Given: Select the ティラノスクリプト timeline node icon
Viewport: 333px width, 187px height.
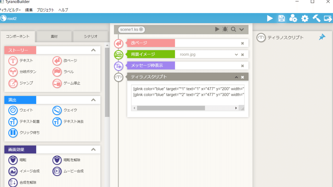Looking at the screenshot, I should tap(118, 77).
